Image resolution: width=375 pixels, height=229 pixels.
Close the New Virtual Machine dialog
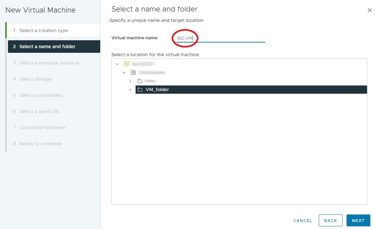click(x=370, y=10)
